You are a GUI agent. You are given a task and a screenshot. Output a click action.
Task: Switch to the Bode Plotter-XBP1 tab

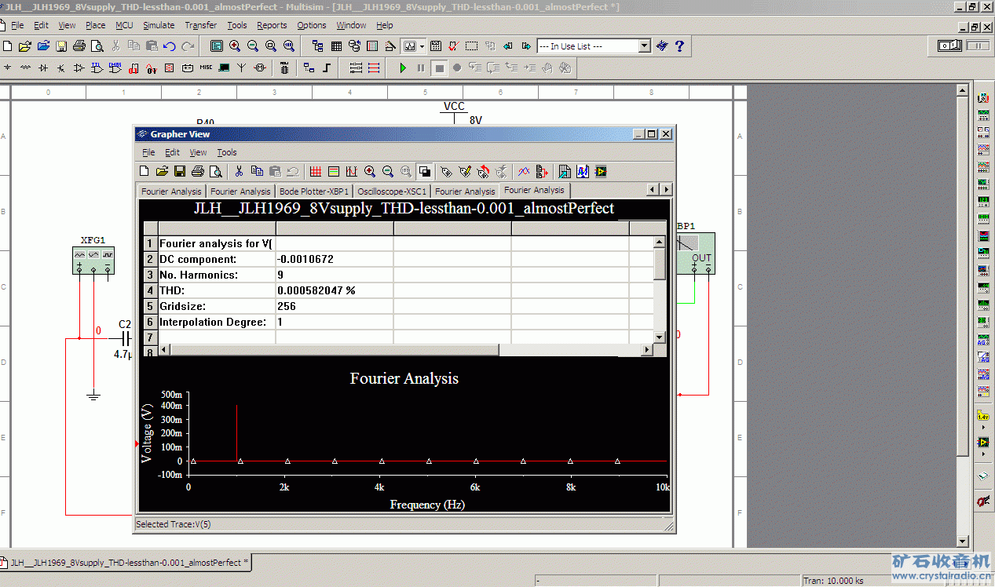(313, 191)
